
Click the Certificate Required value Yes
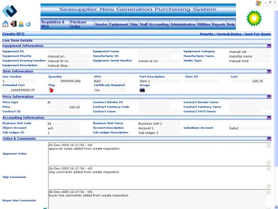click(97, 90)
